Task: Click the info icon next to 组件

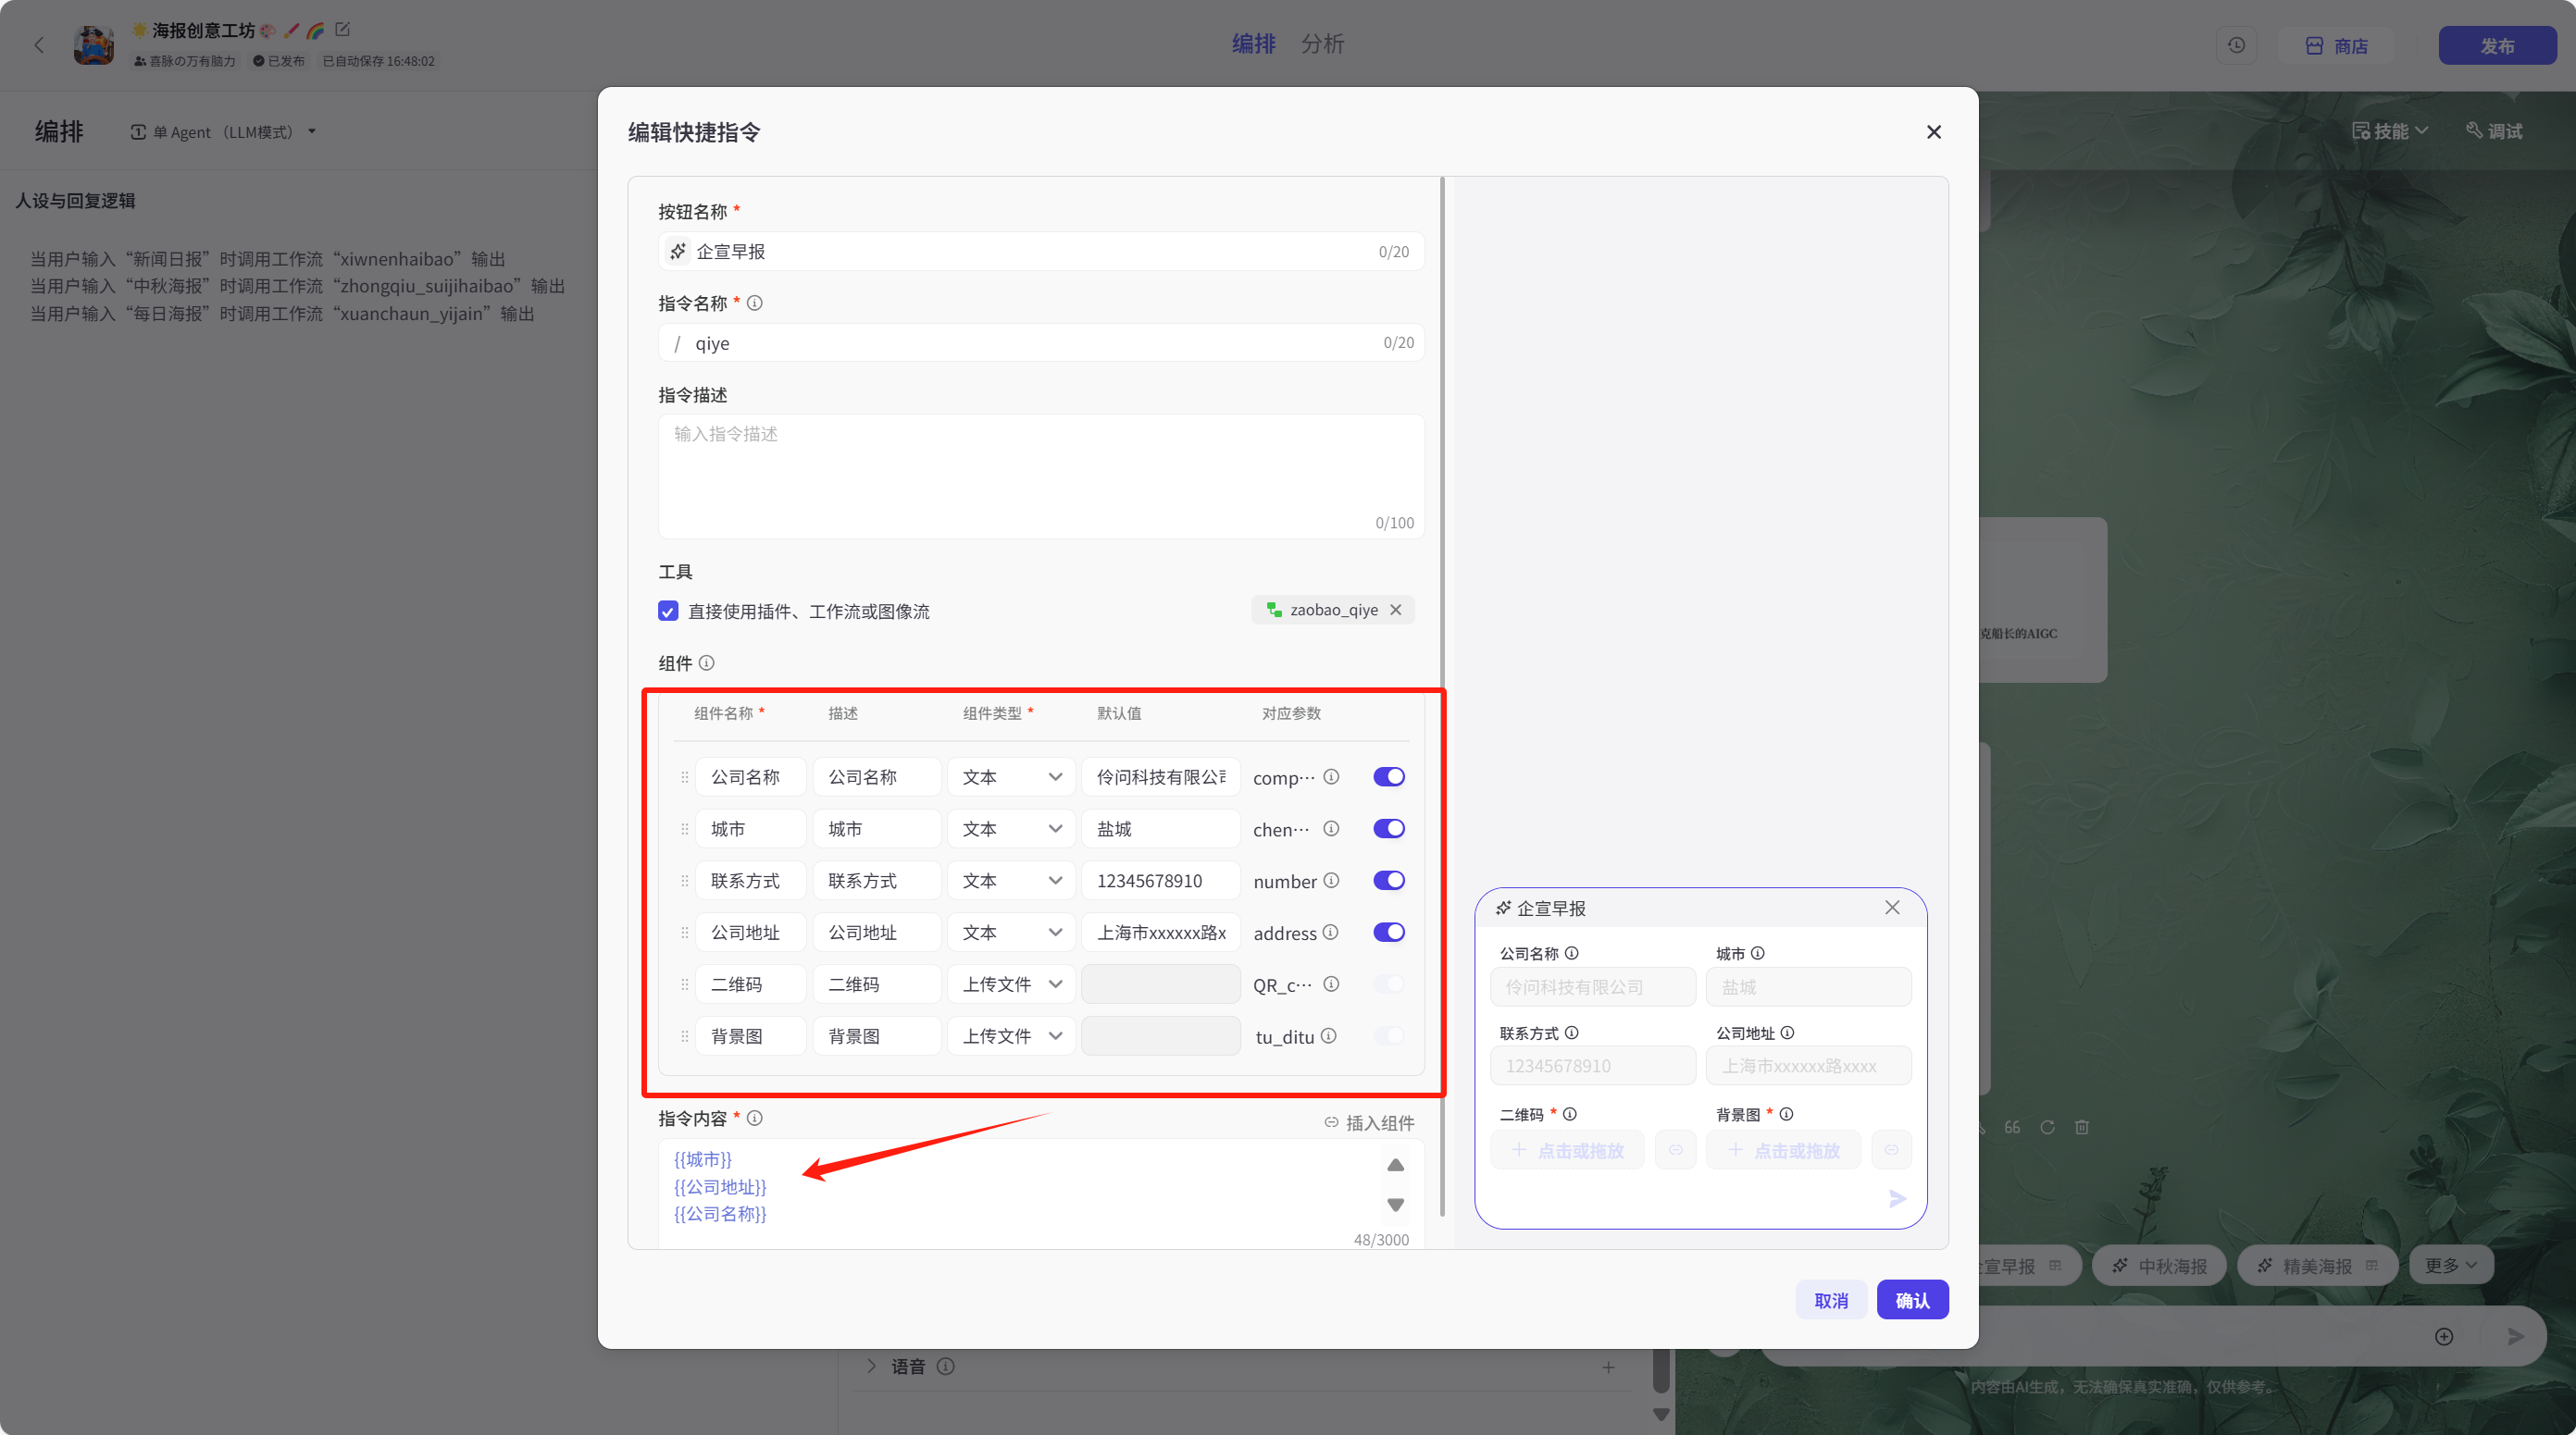Action: tap(707, 662)
